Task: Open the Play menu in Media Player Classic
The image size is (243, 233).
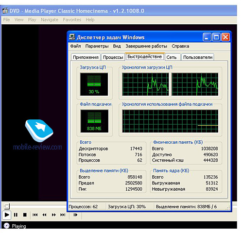Action: (x=32, y=20)
